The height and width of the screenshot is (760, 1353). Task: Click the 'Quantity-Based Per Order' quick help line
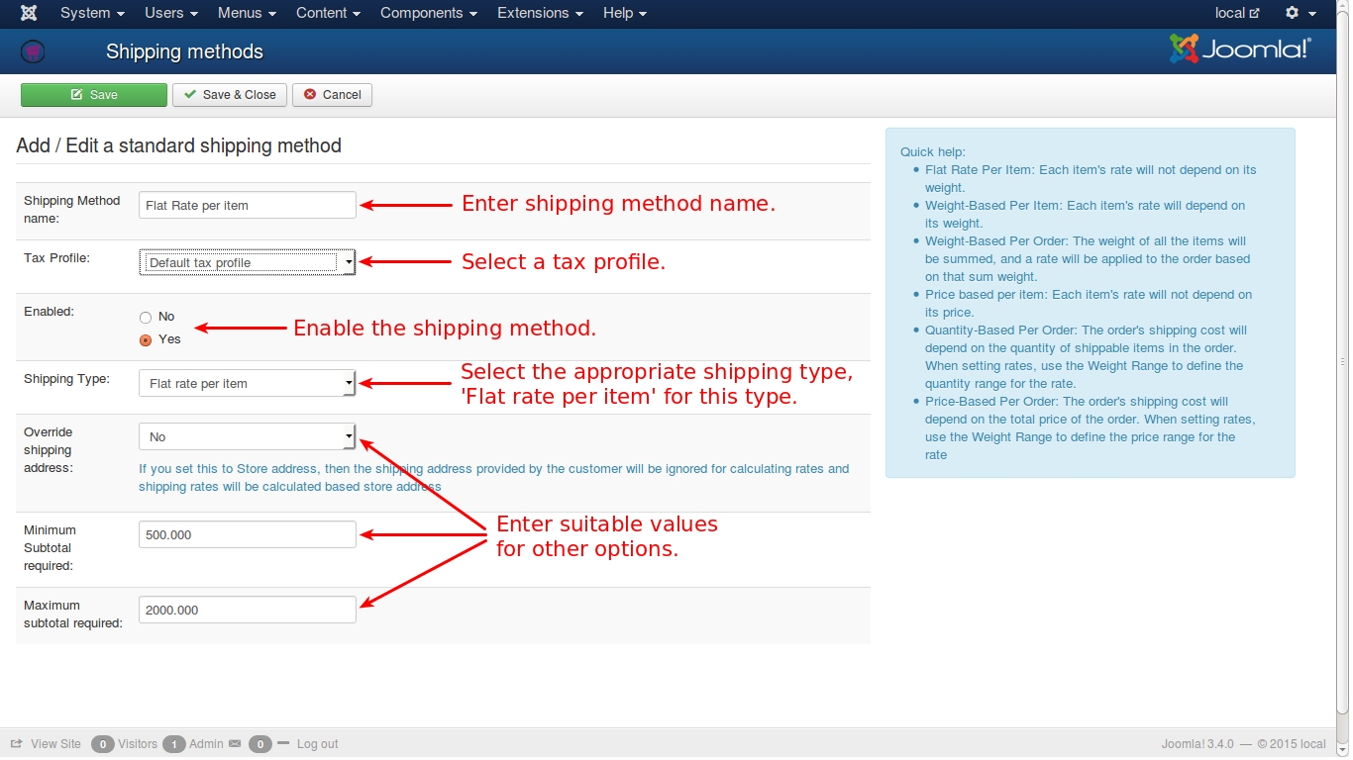click(1086, 356)
